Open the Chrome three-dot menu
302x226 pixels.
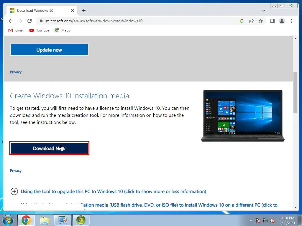(291, 21)
